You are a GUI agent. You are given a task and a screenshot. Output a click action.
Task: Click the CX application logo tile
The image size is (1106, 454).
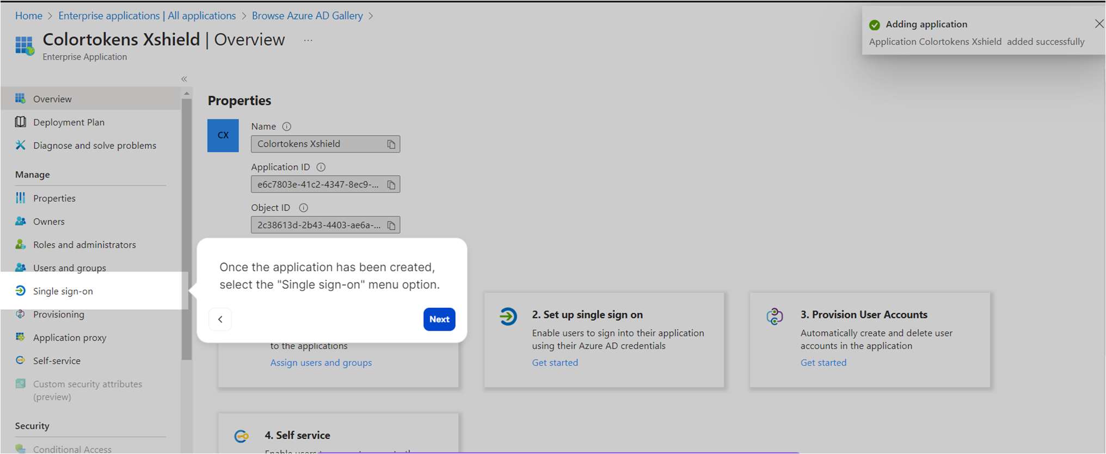[x=223, y=135]
